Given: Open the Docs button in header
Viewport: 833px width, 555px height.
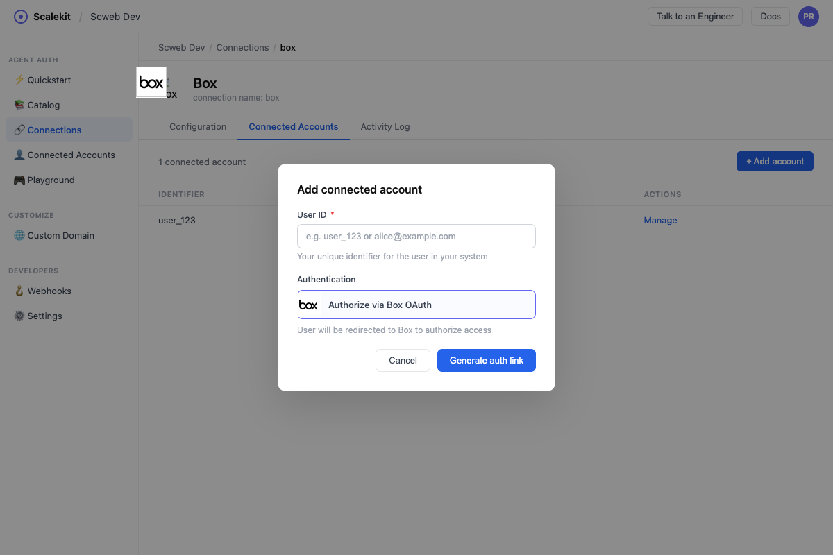Looking at the screenshot, I should click(x=770, y=17).
